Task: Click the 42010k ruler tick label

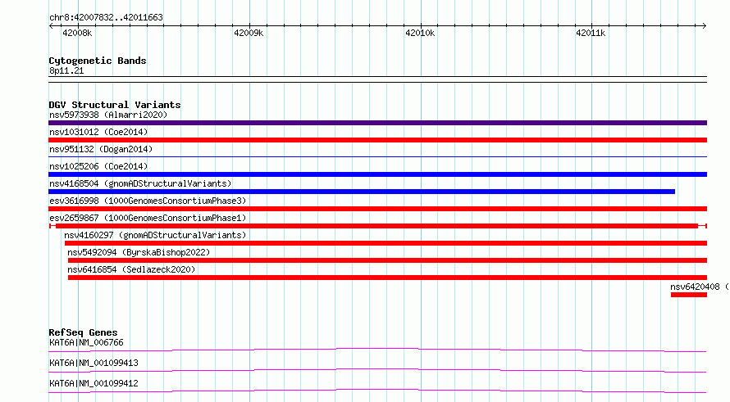Action: coord(420,33)
